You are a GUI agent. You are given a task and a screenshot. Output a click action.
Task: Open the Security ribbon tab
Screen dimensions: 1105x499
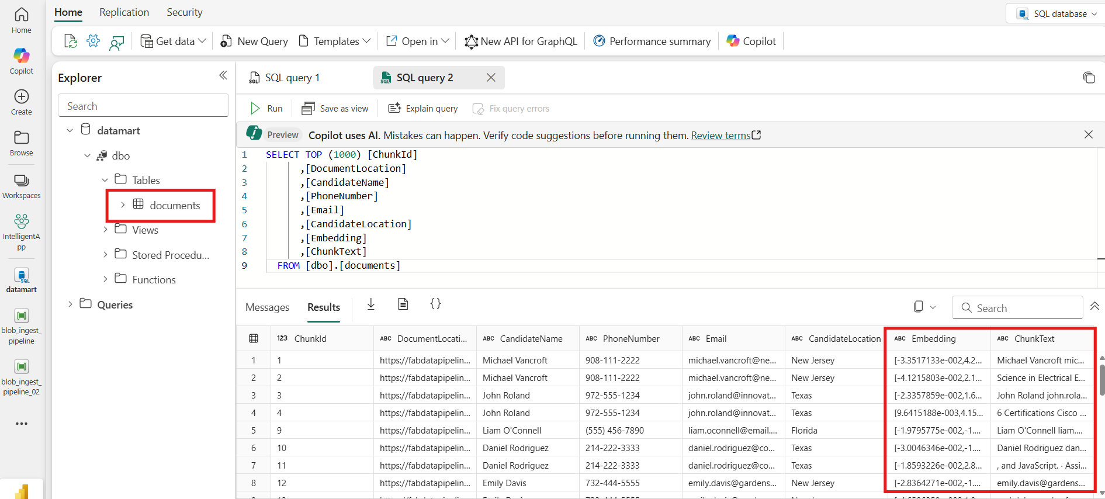(184, 12)
